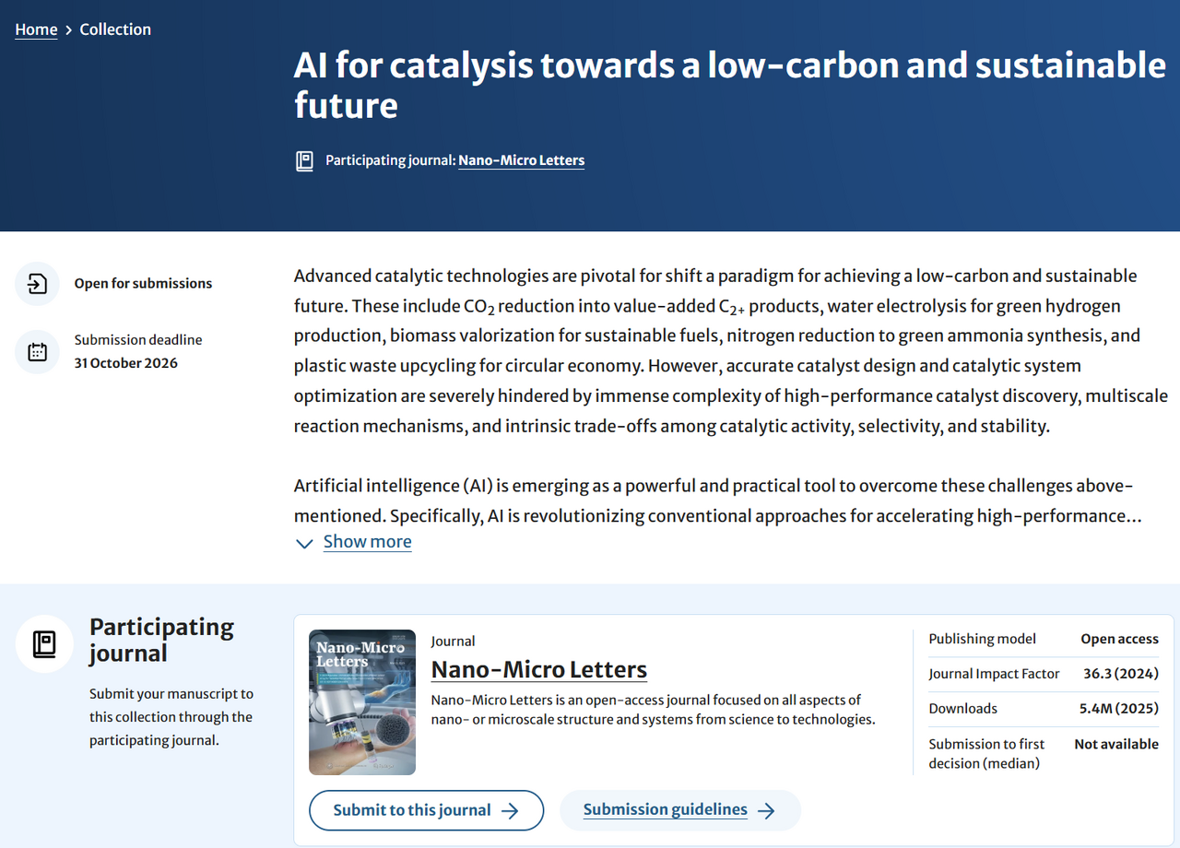
Task: Click the Submit to this journal button
Action: [426, 809]
